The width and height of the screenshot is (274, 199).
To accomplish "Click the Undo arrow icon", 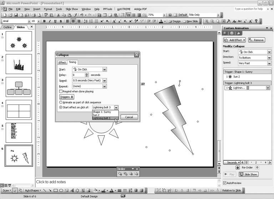I will coord(82,15).
